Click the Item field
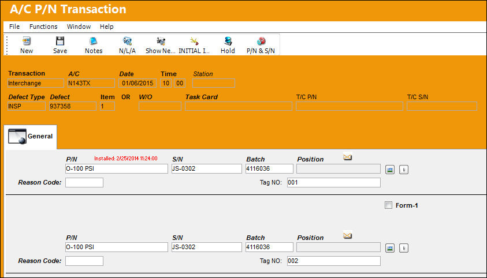The width and height of the screenshot is (487, 278). (107, 106)
